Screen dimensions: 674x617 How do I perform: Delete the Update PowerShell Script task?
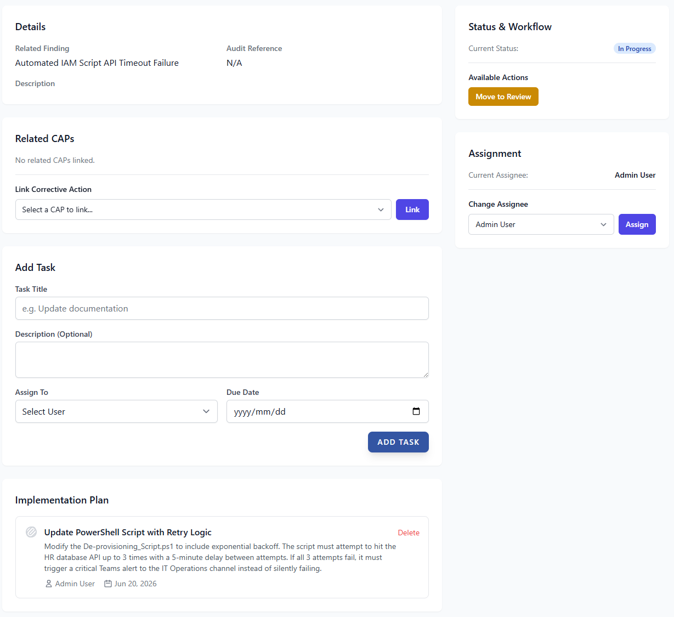click(x=409, y=533)
